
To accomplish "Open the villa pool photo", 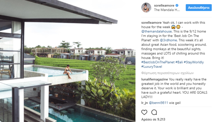I will click(68, 61).
